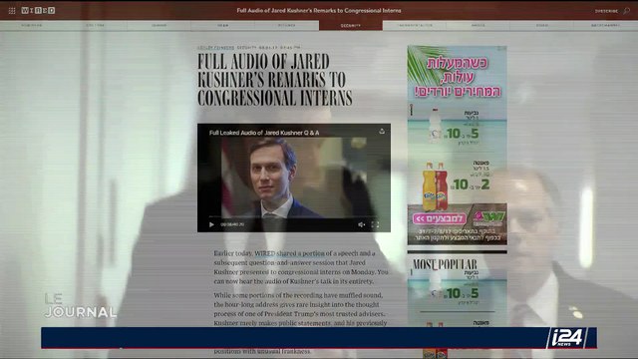Image resolution: width=638 pixels, height=359 pixels.
Task: Click the pink Hebrew button in the ad
Action: point(440,219)
